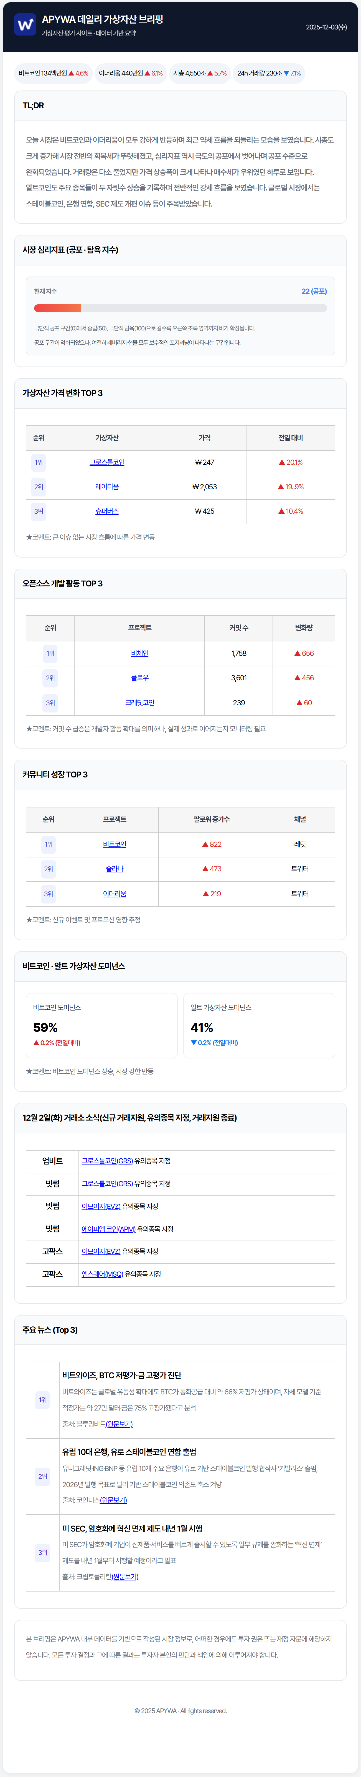Click the 1위 badge in 주요 뉴스
Viewport: 361px width, 1777px height.
pos(43,1400)
